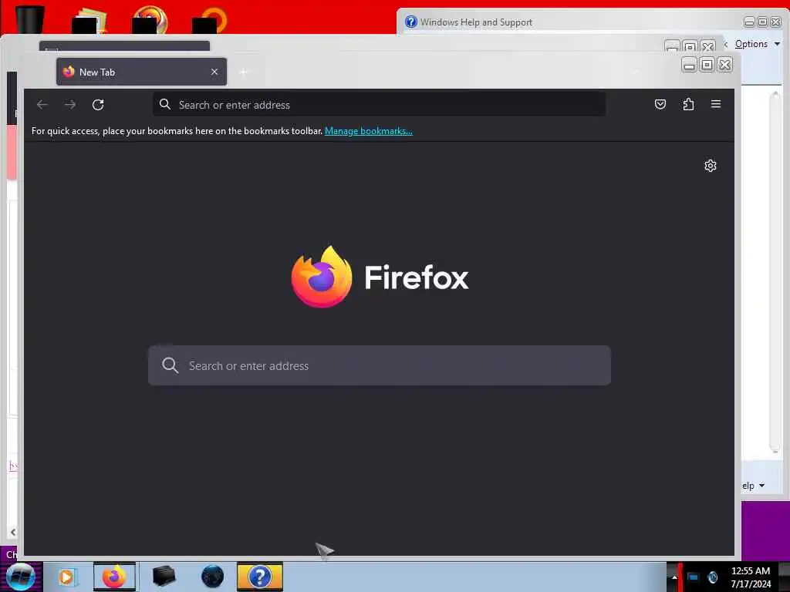
Task: Click the Firefox taskbar button
Action: tap(114, 577)
